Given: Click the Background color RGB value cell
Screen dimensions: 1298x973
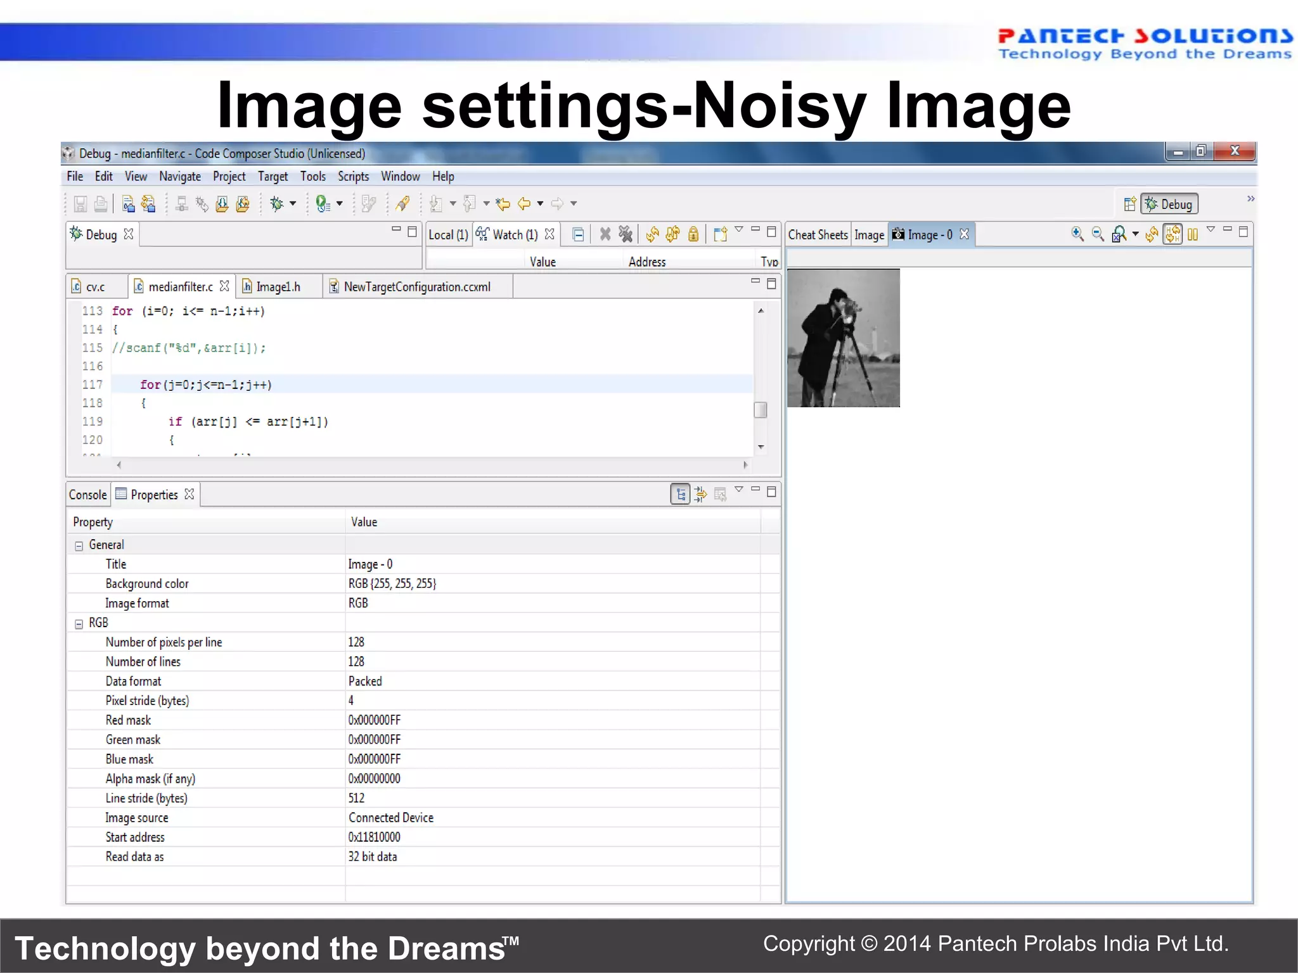Looking at the screenshot, I should [x=392, y=583].
